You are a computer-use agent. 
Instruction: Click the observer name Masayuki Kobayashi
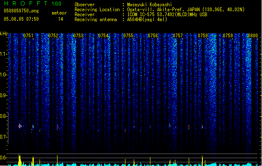point(150,5)
